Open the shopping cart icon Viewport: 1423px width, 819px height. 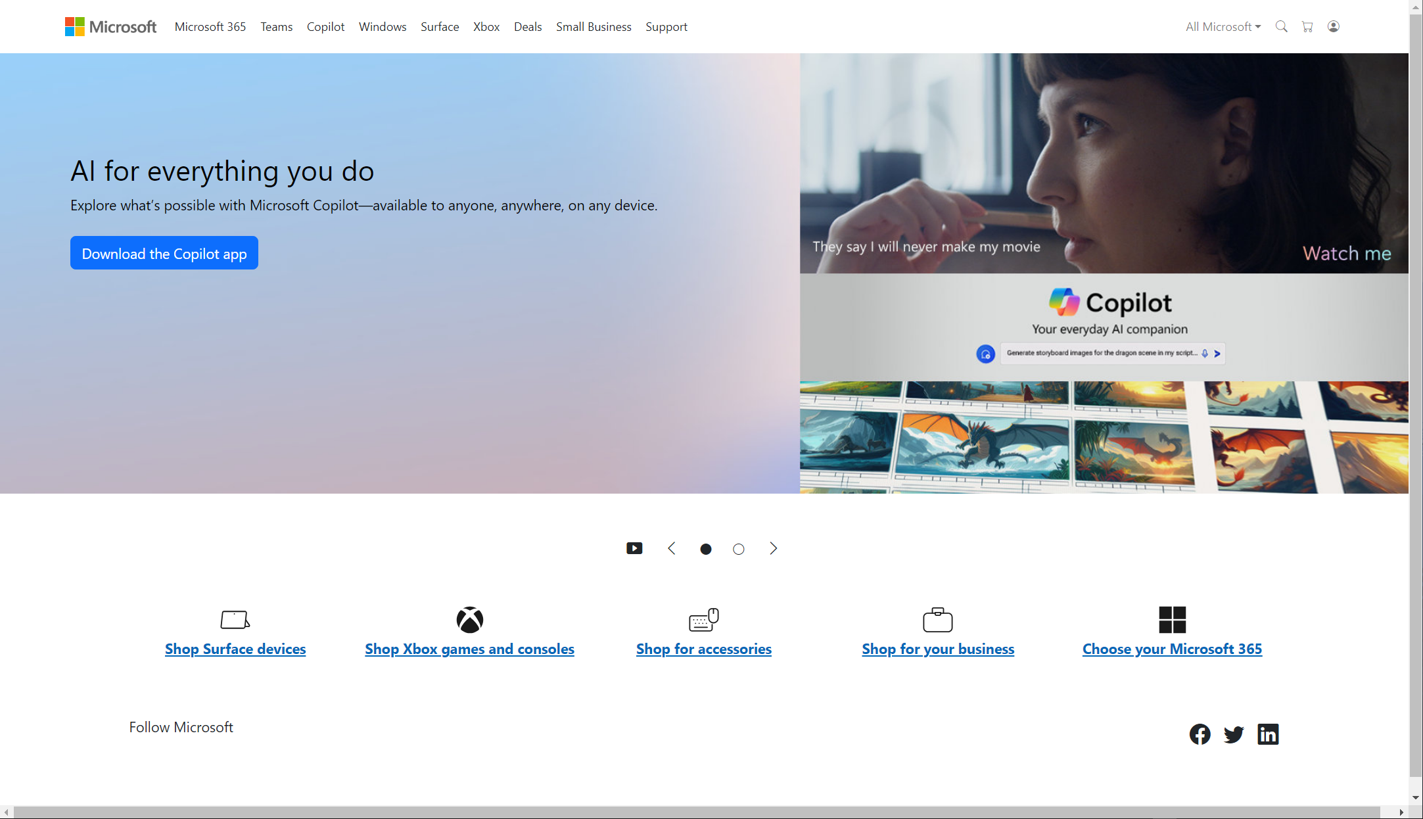1307,26
